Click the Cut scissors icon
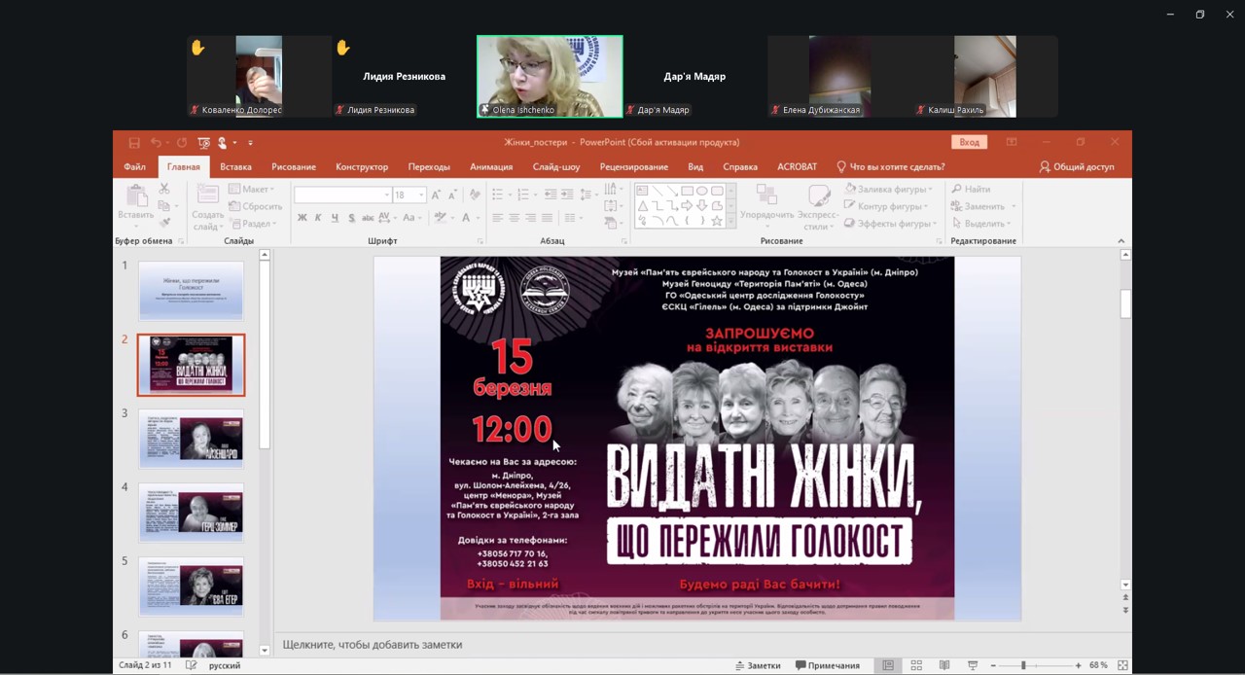The height and width of the screenshot is (675, 1245). click(163, 189)
